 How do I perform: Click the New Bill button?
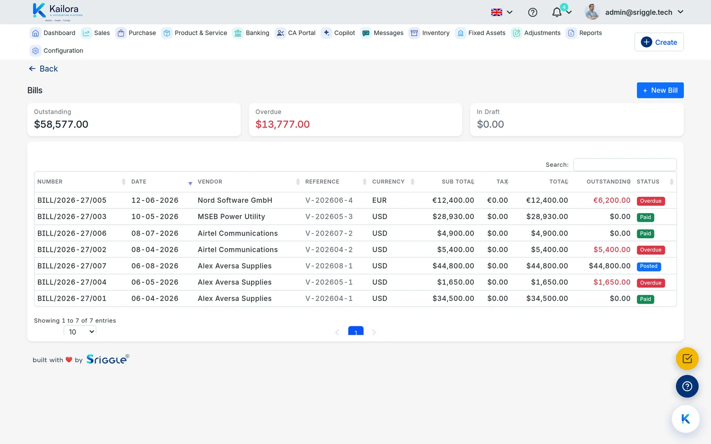660,90
